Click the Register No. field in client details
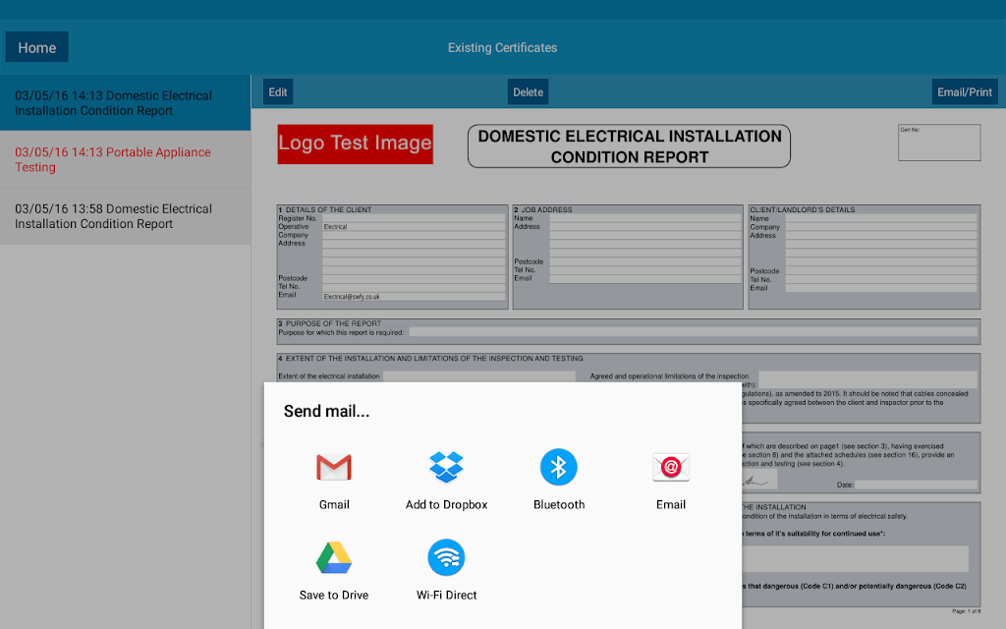The height and width of the screenshot is (629, 1006). [x=414, y=218]
